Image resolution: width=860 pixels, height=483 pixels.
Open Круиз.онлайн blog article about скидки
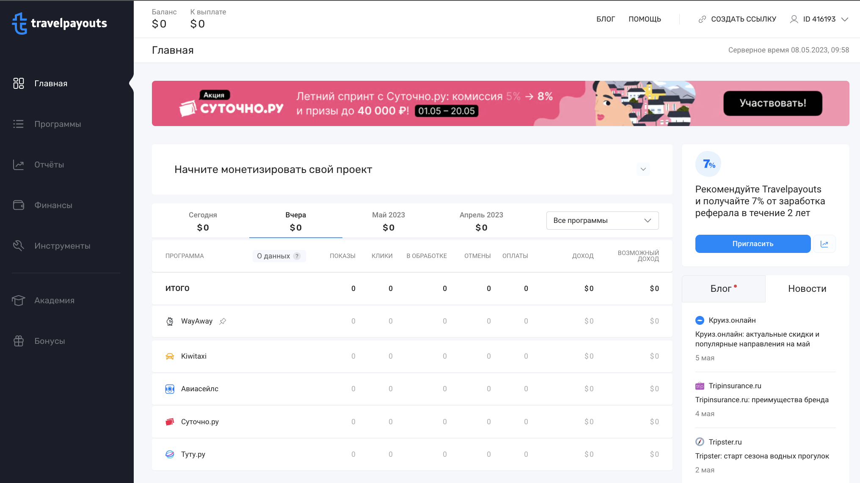click(x=757, y=339)
